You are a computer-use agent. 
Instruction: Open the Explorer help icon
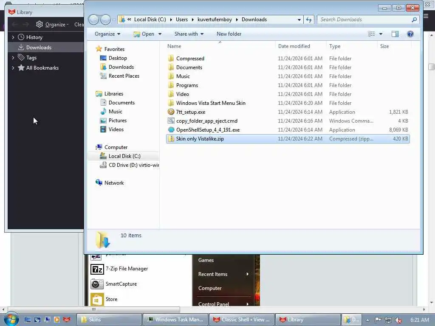pos(410,34)
